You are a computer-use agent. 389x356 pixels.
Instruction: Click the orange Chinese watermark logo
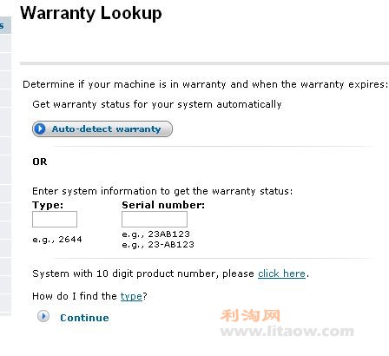pyautogui.click(x=251, y=315)
